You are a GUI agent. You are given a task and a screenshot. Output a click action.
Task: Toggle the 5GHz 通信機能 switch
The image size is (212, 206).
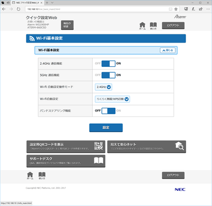(109, 75)
